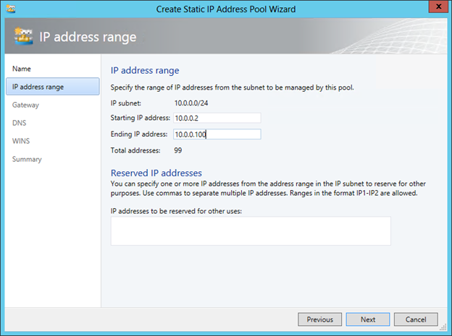452x336 pixels.
Task: Select the IP address range step in the sidebar
Action: tap(38, 87)
